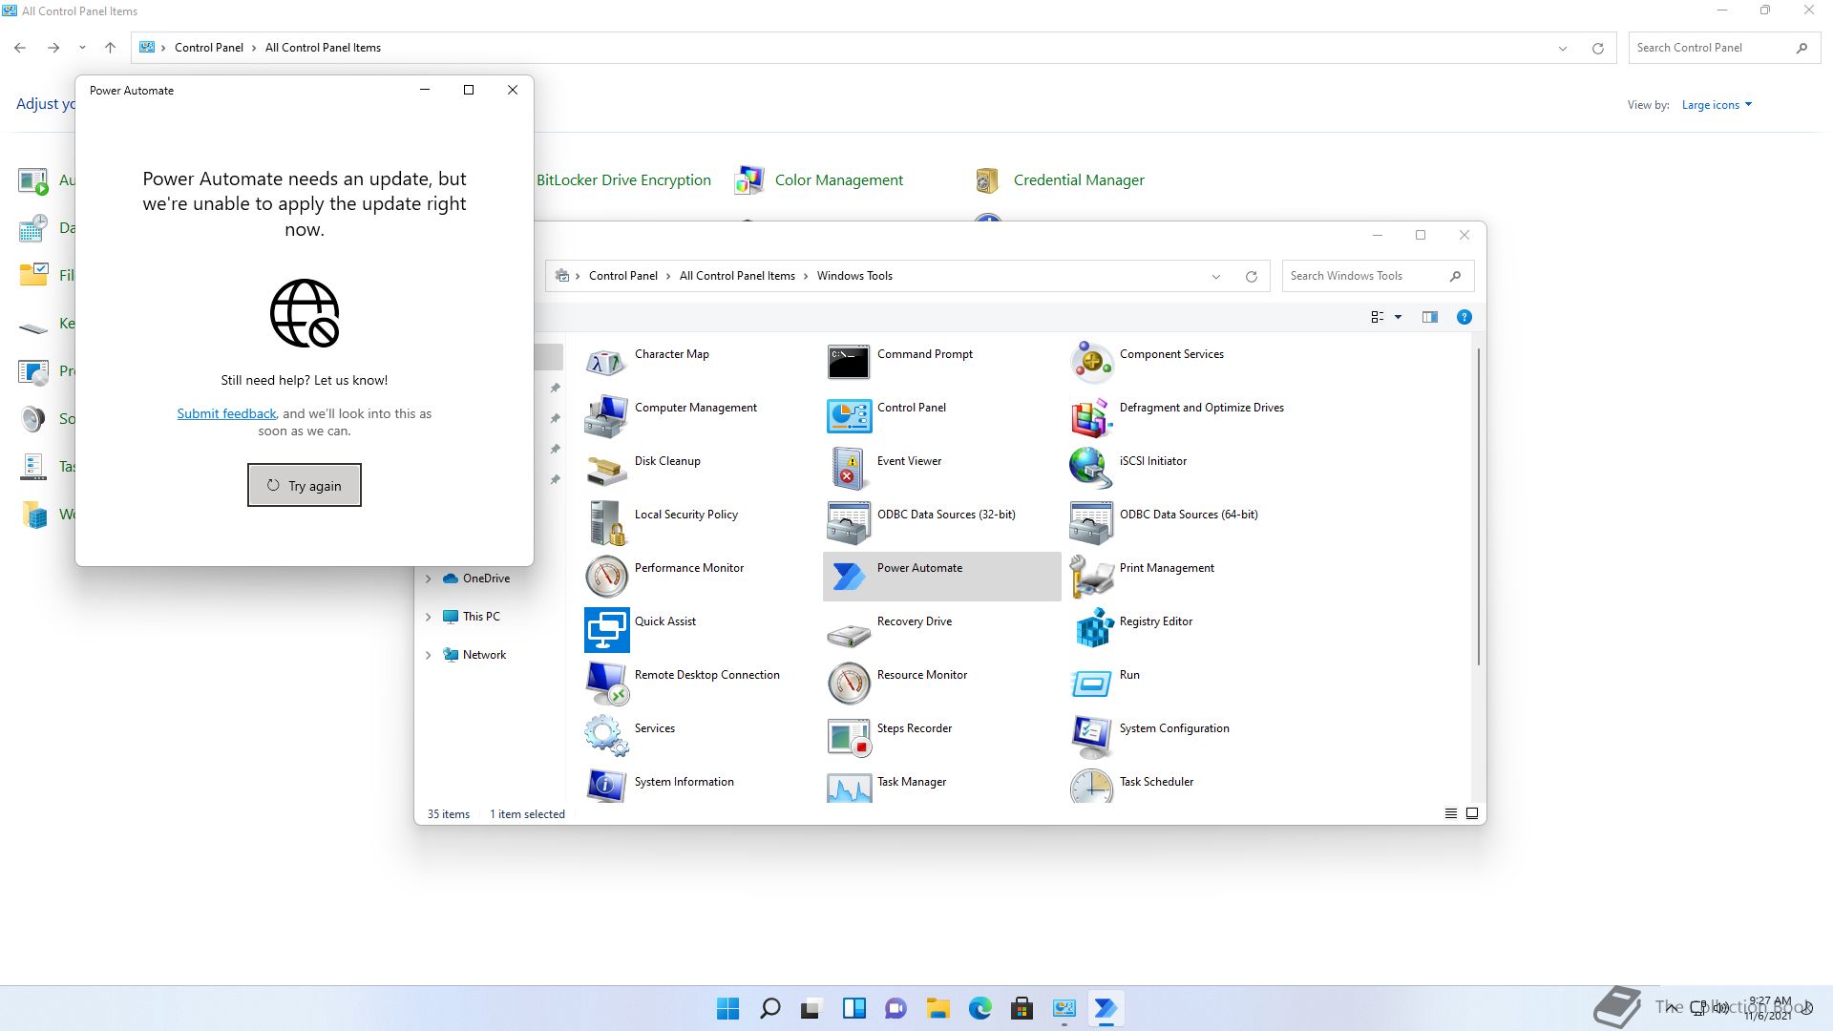Open Performance Monitor icon
Screen dimensions: 1833x1031
pyautogui.click(x=606, y=576)
